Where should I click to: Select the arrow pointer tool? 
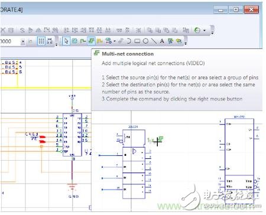[66, 41]
